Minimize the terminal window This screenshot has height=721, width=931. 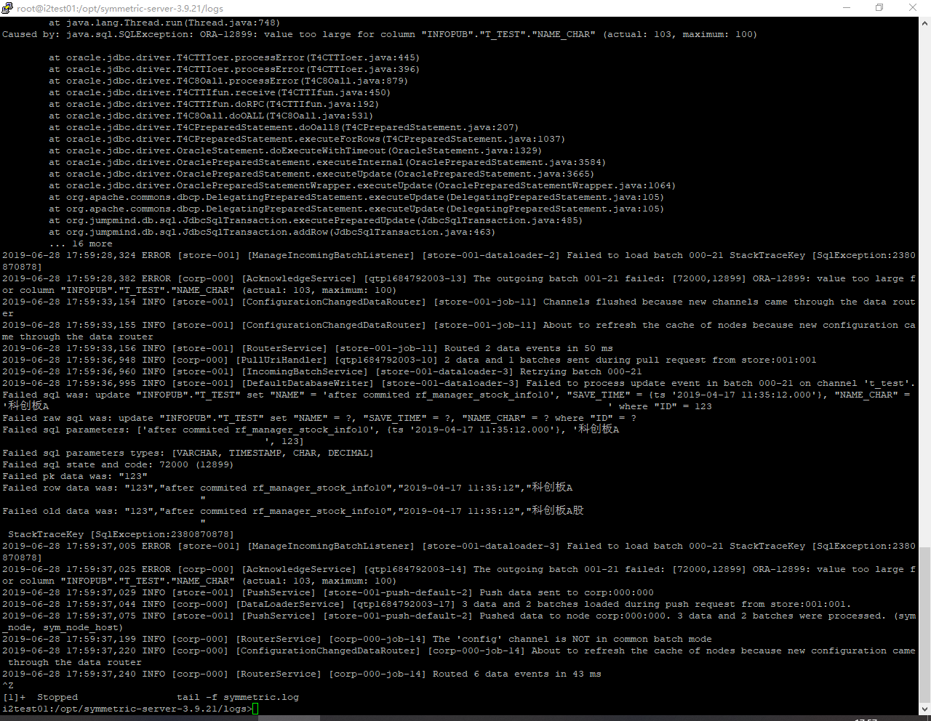point(846,8)
